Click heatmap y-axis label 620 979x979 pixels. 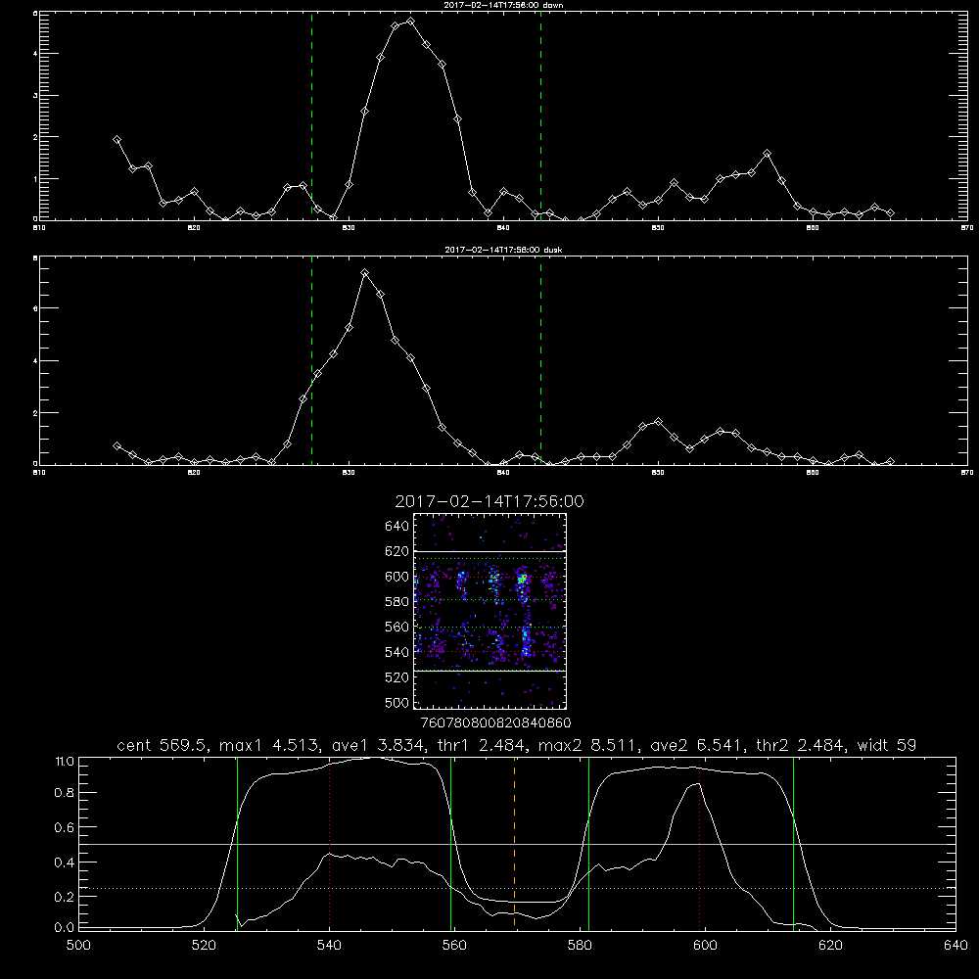pyautogui.click(x=397, y=551)
